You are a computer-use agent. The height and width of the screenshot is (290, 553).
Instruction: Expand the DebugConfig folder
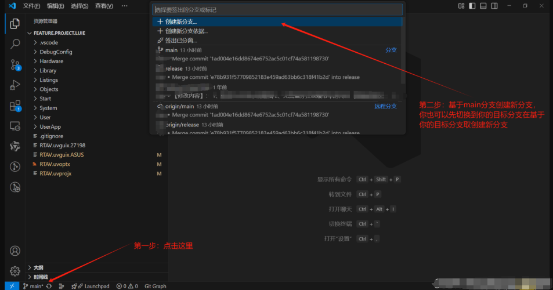tap(97, 52)
